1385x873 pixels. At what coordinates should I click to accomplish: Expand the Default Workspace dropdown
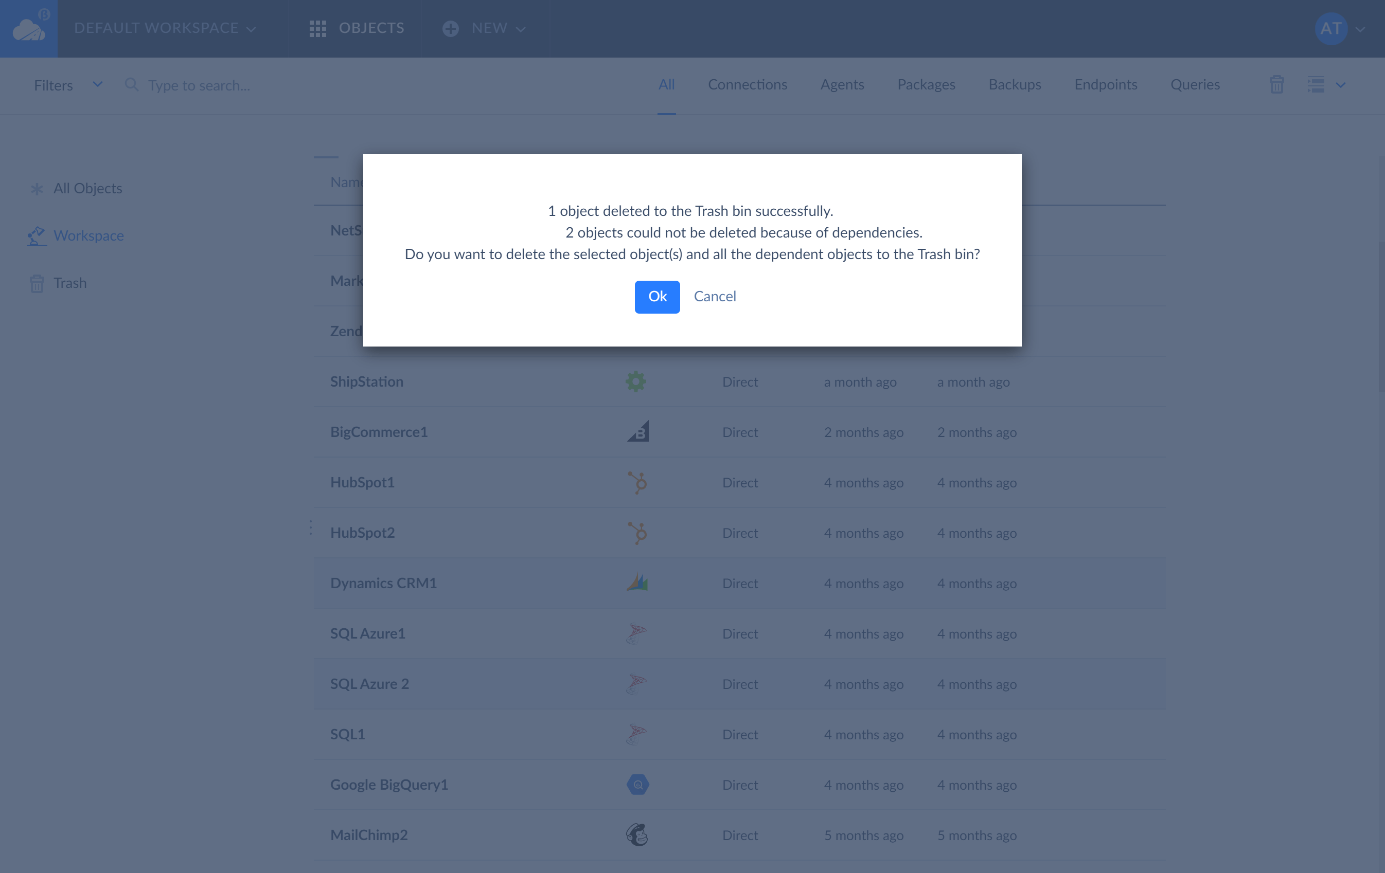pyautogui.click(x=165, y=28)
